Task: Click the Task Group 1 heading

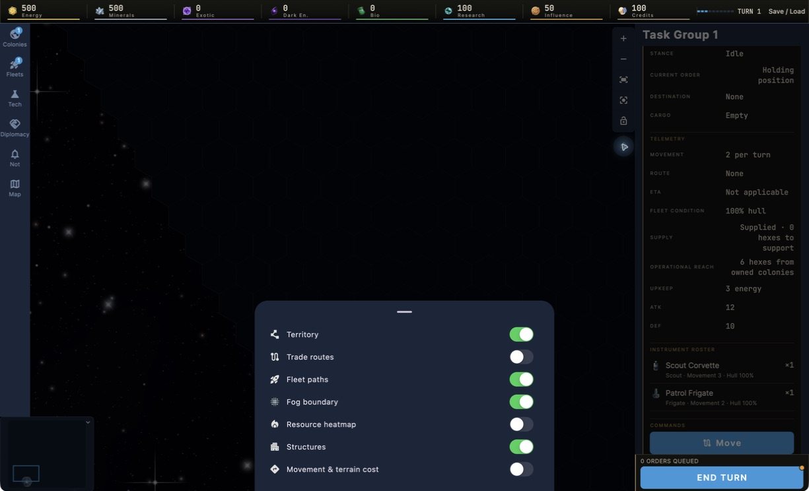Action: [680, 35]
